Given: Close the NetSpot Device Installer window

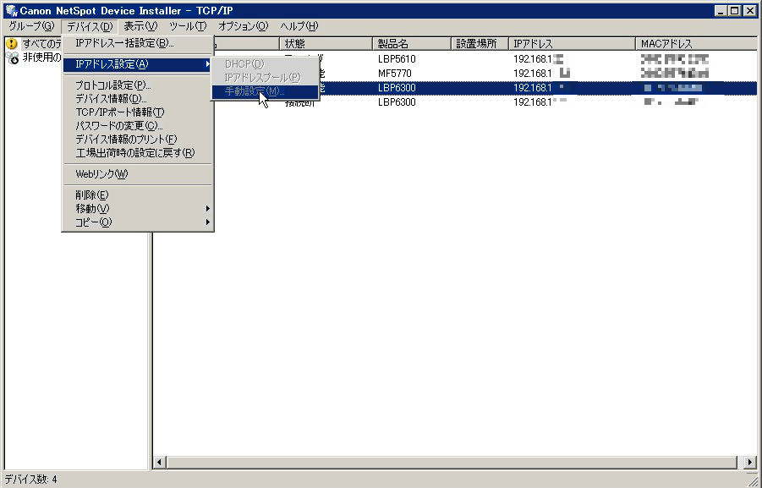Looking at the screenshot, I should pos(750,10).
